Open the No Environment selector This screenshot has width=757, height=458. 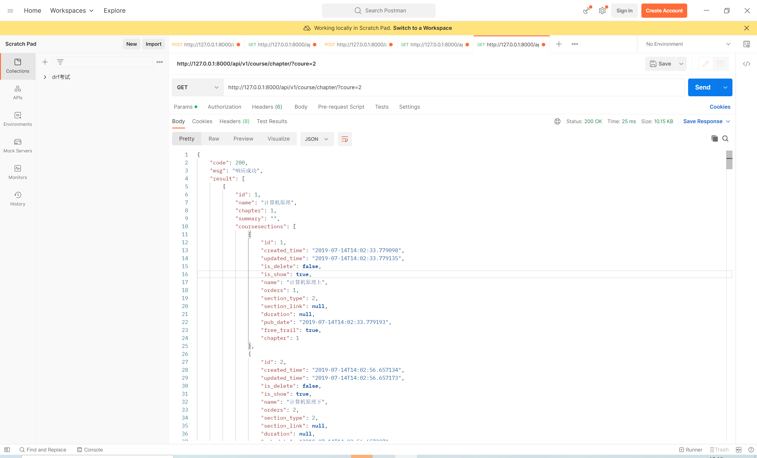click(x=688, y=44)
